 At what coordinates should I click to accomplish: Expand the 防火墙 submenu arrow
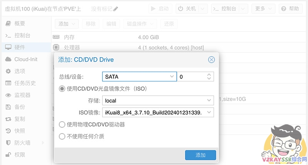pos(43,143)
